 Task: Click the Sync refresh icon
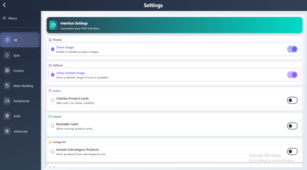[x=7, y=55]
